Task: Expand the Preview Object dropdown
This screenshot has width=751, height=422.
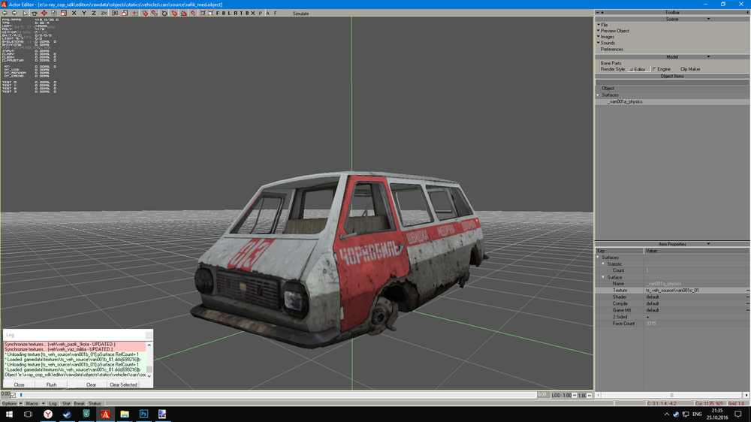Action: click(614, 31)
